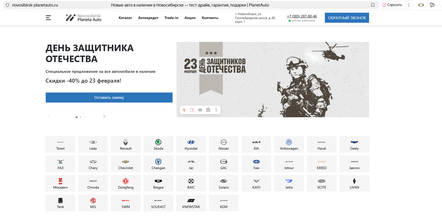Toggle the eye icon on image toolbar
442x221 pixels.
[200, 110]
